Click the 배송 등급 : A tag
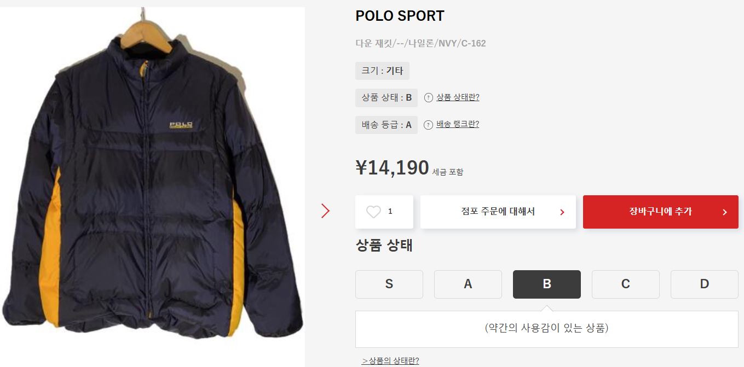 tap(387, 125)
